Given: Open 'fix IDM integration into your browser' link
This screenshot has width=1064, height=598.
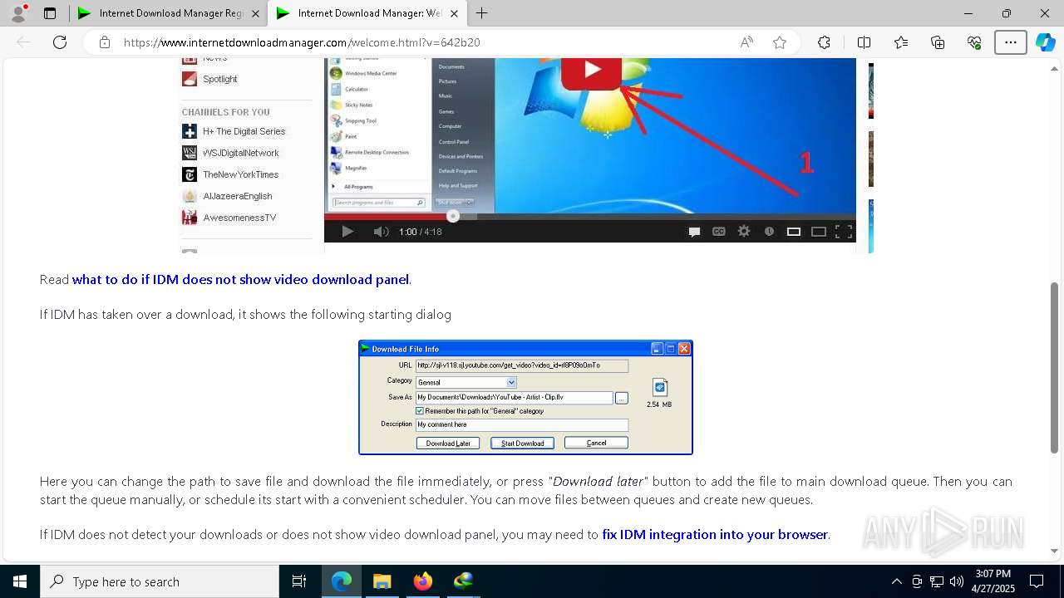Looking at the screenshot, I should [715, 534].
